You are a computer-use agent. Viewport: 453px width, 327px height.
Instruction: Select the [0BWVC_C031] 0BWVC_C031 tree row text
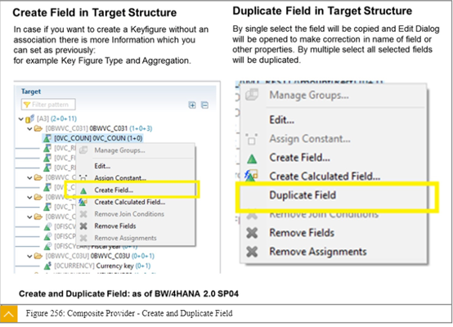pyautogui.click(x=98, y=128)
